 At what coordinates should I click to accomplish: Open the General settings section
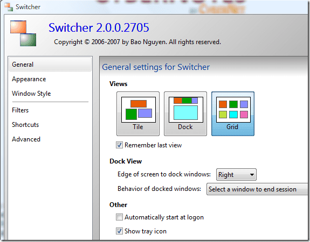(x=50, y=65)
